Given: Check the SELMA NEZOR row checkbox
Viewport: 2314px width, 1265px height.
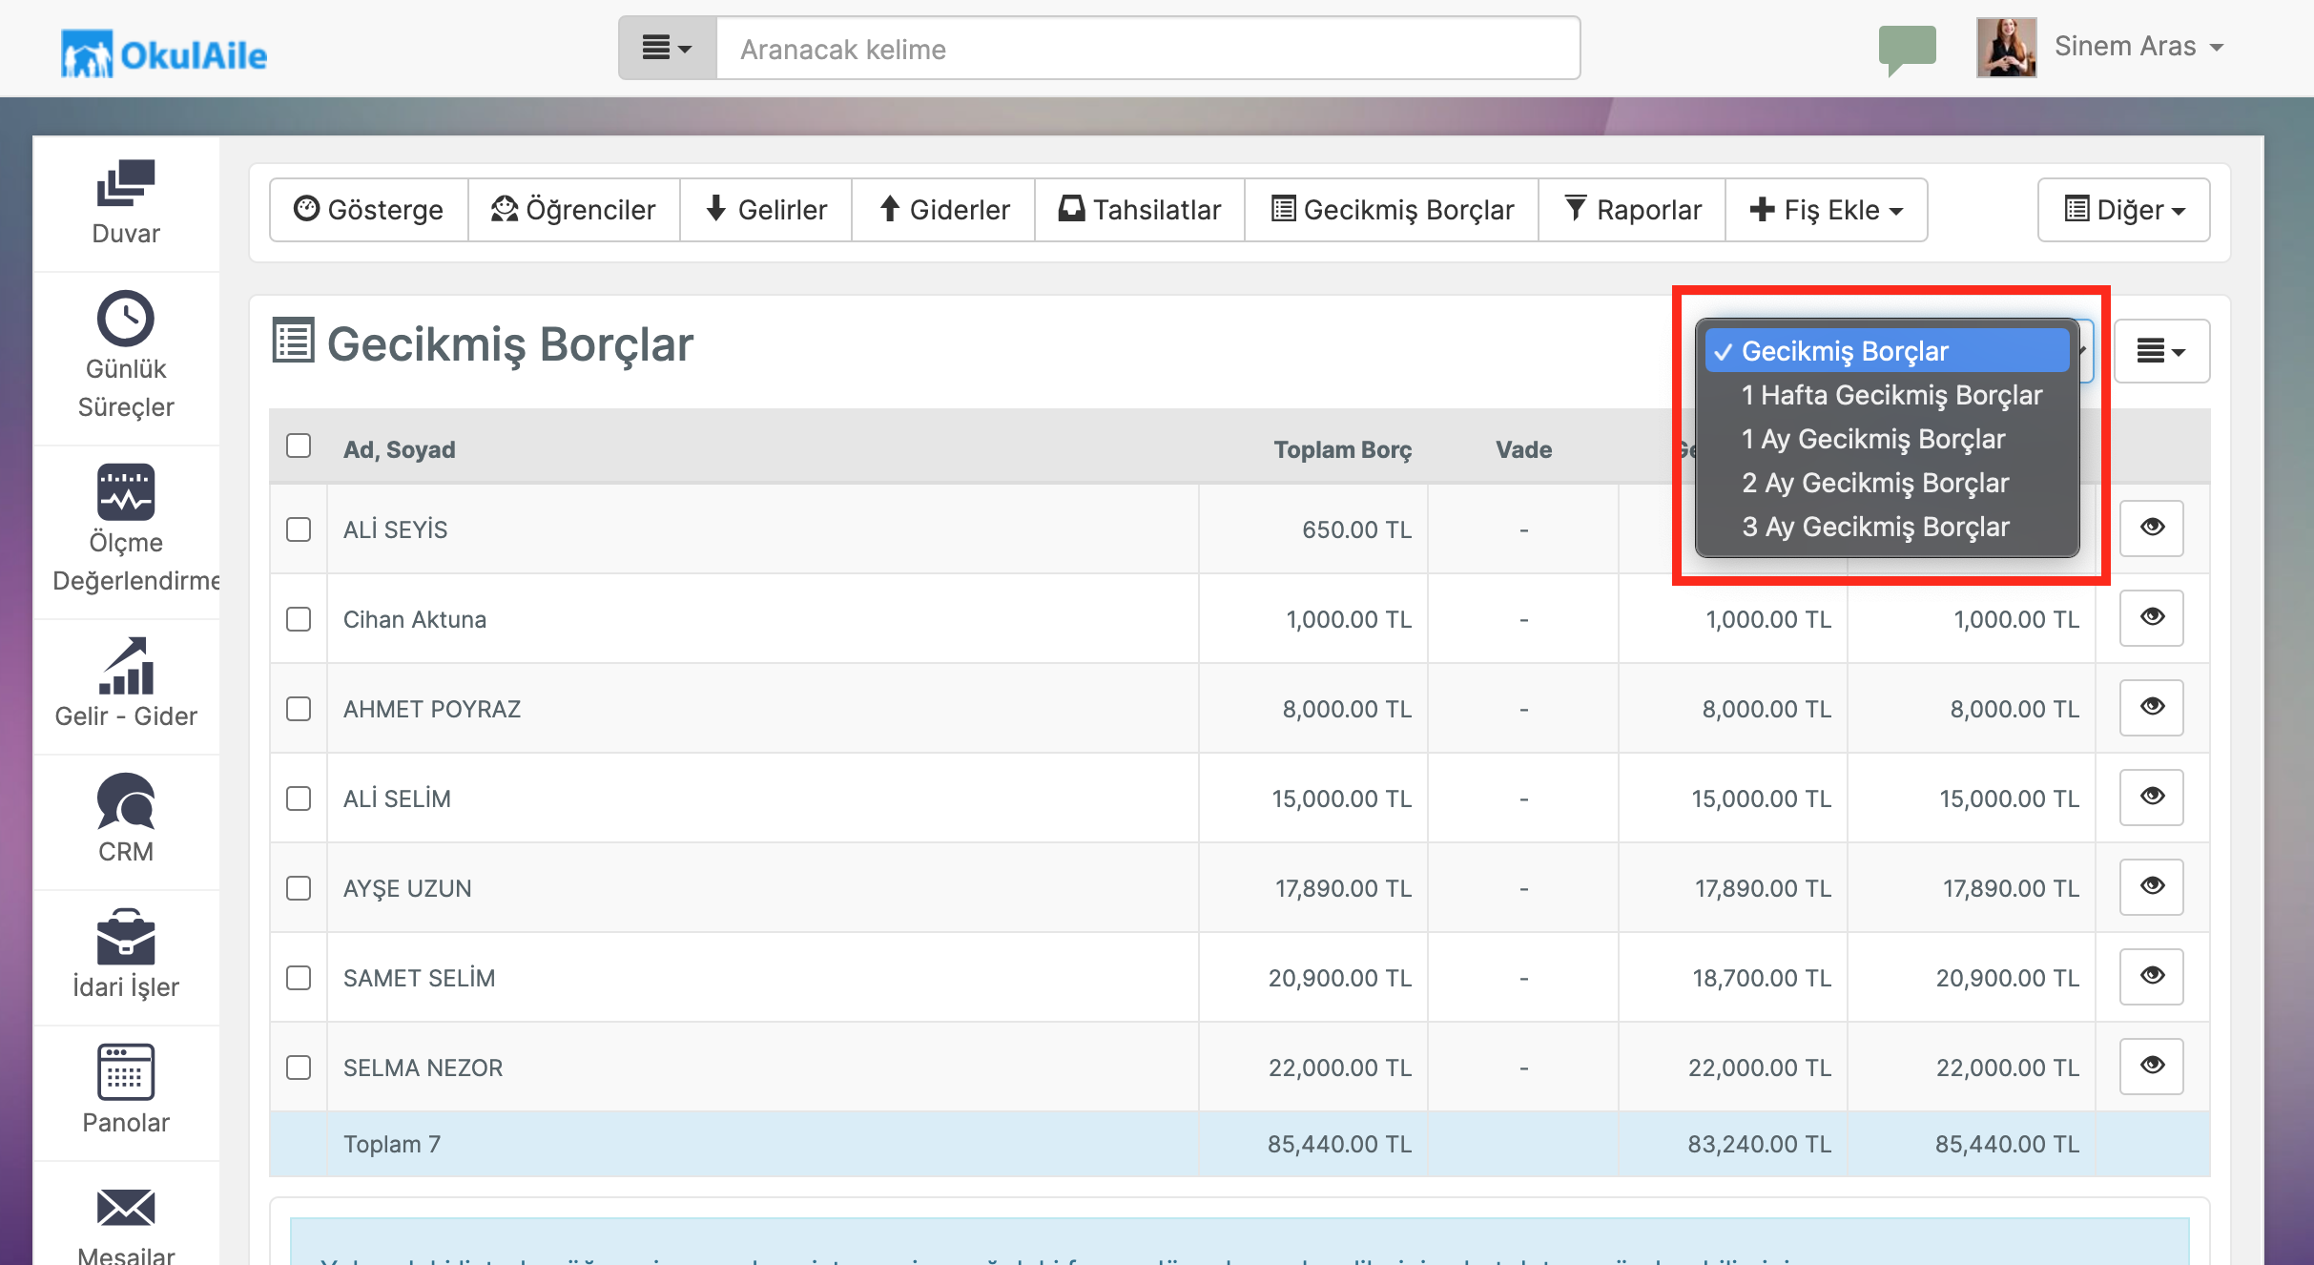Looking at the screenshot, I should [x=299, y=1068].
